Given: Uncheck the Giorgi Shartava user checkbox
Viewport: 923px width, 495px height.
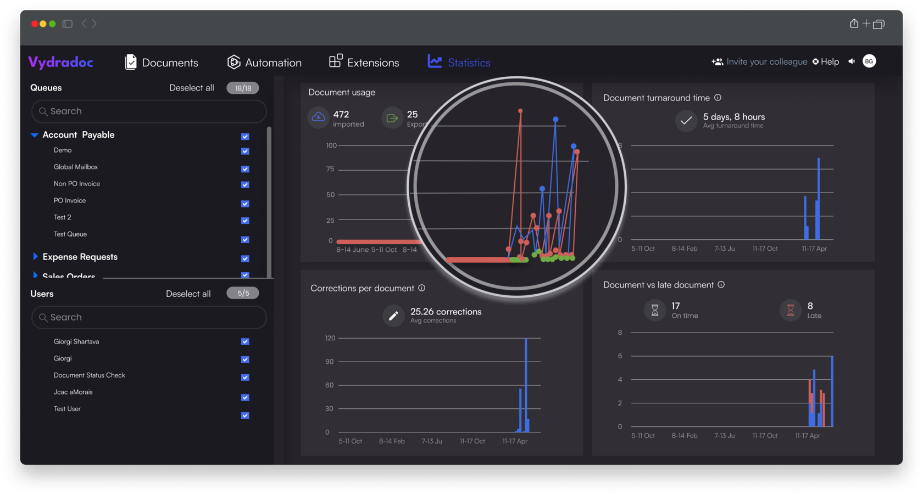Looking at the screenshot, I should point(245,341).
